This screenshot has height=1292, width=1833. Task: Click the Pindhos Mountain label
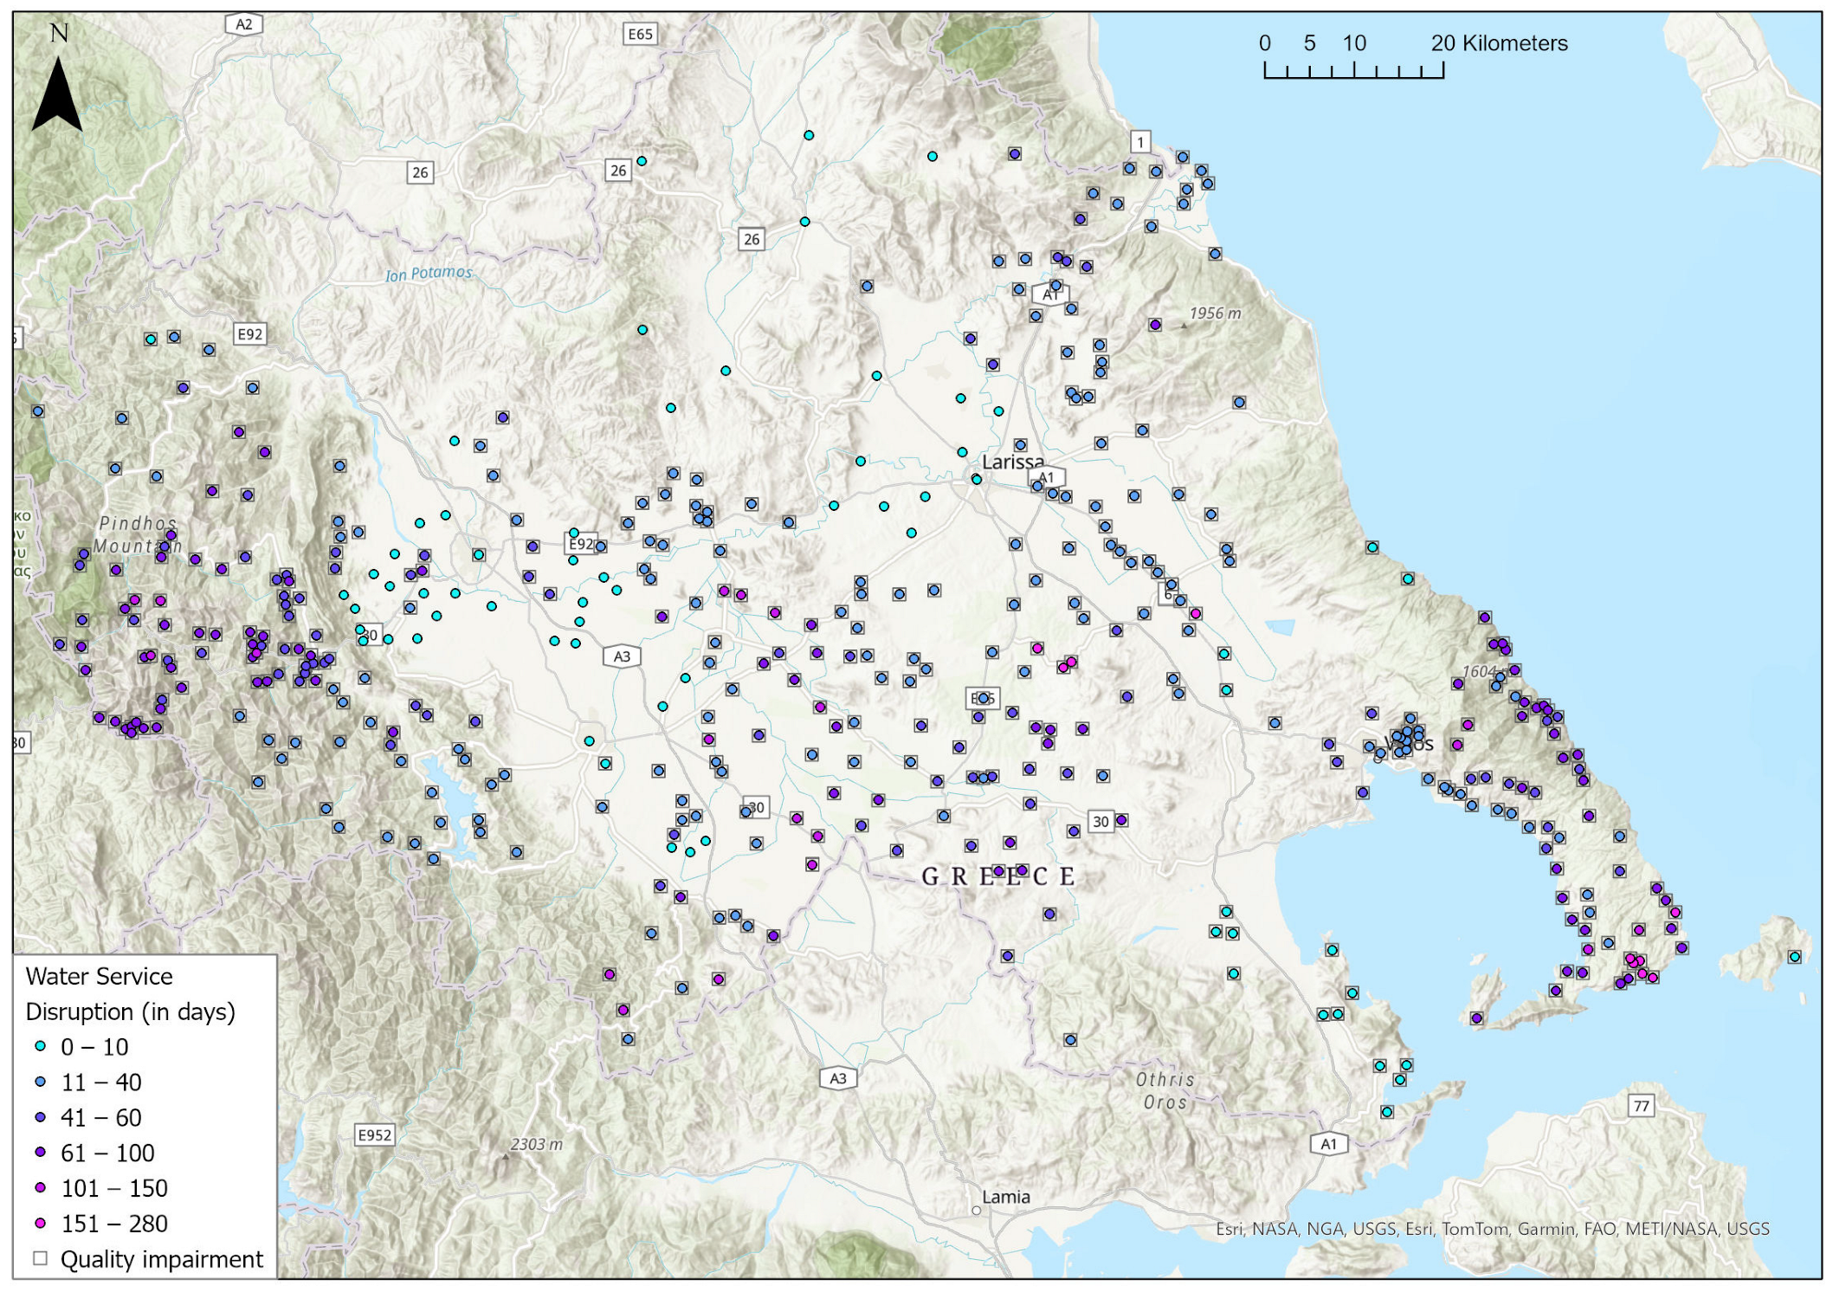(139, 534)
